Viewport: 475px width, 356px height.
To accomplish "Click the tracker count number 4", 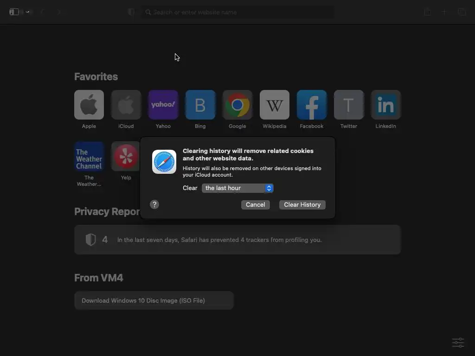I will [105, 240].
